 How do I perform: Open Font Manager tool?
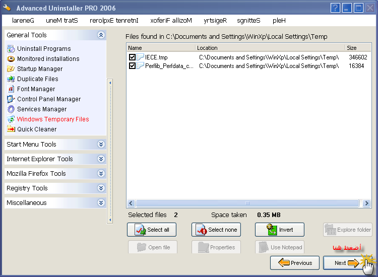tap(36, 89)
